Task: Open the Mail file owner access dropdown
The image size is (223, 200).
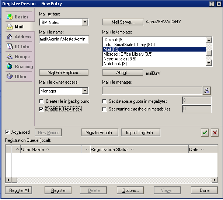Action: [85, 91]
